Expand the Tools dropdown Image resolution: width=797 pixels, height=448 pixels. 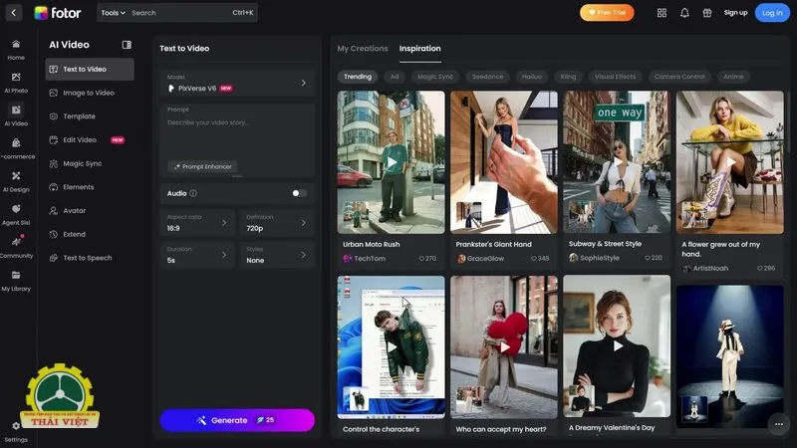pyautogui.click(x=113, y=13)
